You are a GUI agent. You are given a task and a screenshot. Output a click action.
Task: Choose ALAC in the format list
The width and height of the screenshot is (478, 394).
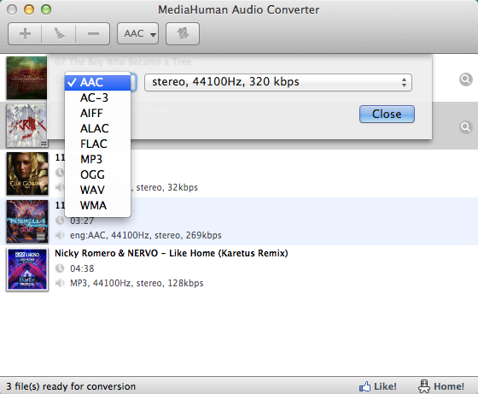[98, 128]
